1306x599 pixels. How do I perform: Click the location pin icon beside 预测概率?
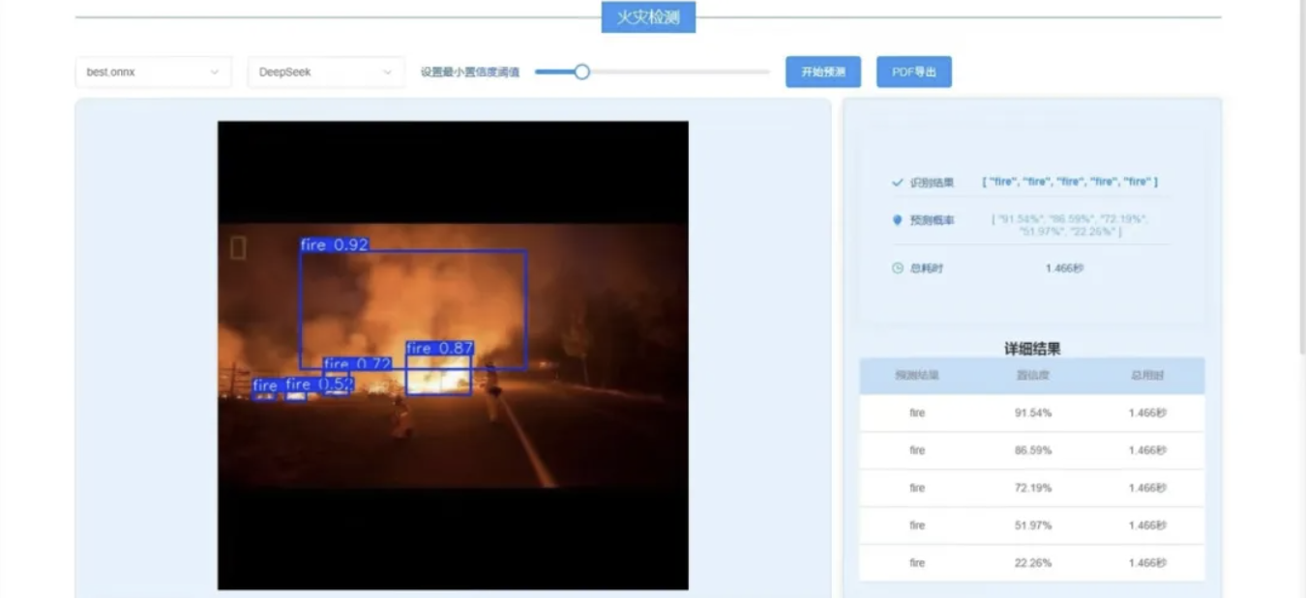tap(898, 220)
